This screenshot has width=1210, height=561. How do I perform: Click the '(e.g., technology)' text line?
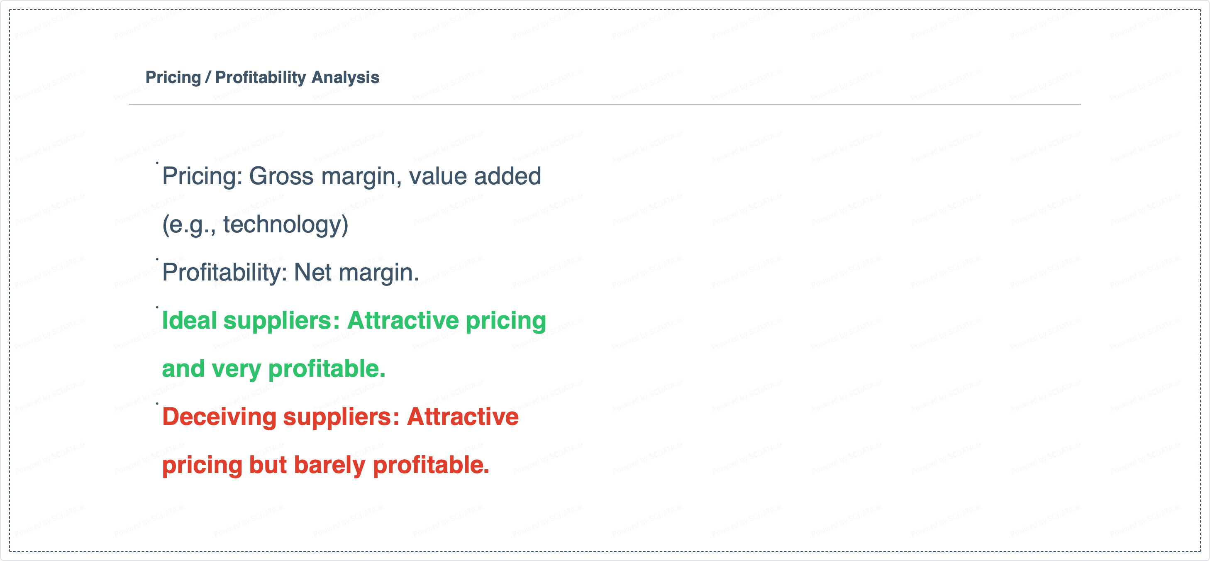click(x=255, y=224)
